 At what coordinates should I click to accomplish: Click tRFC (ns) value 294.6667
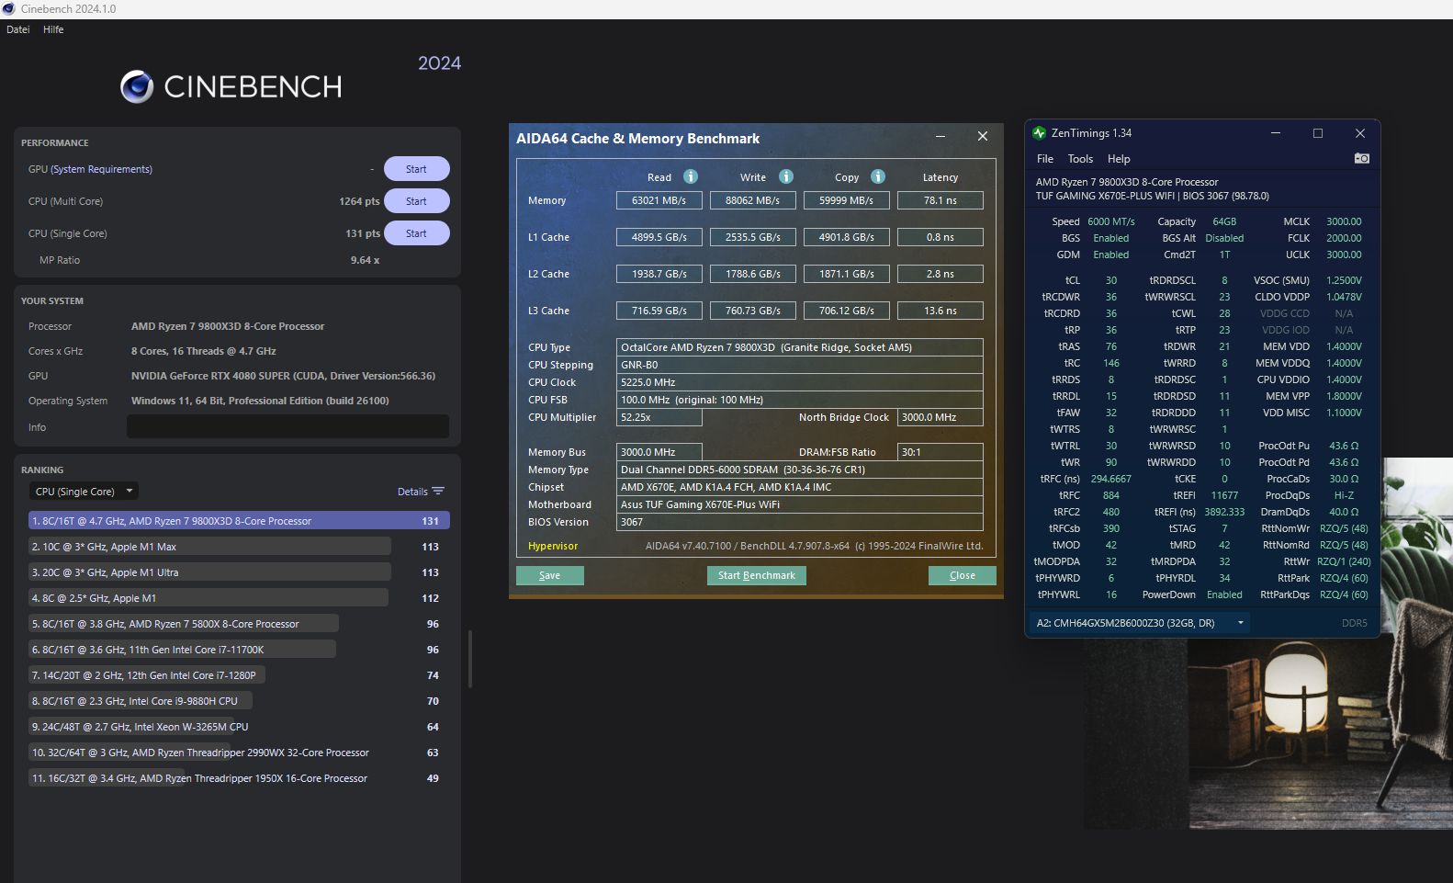(1110, 479)
